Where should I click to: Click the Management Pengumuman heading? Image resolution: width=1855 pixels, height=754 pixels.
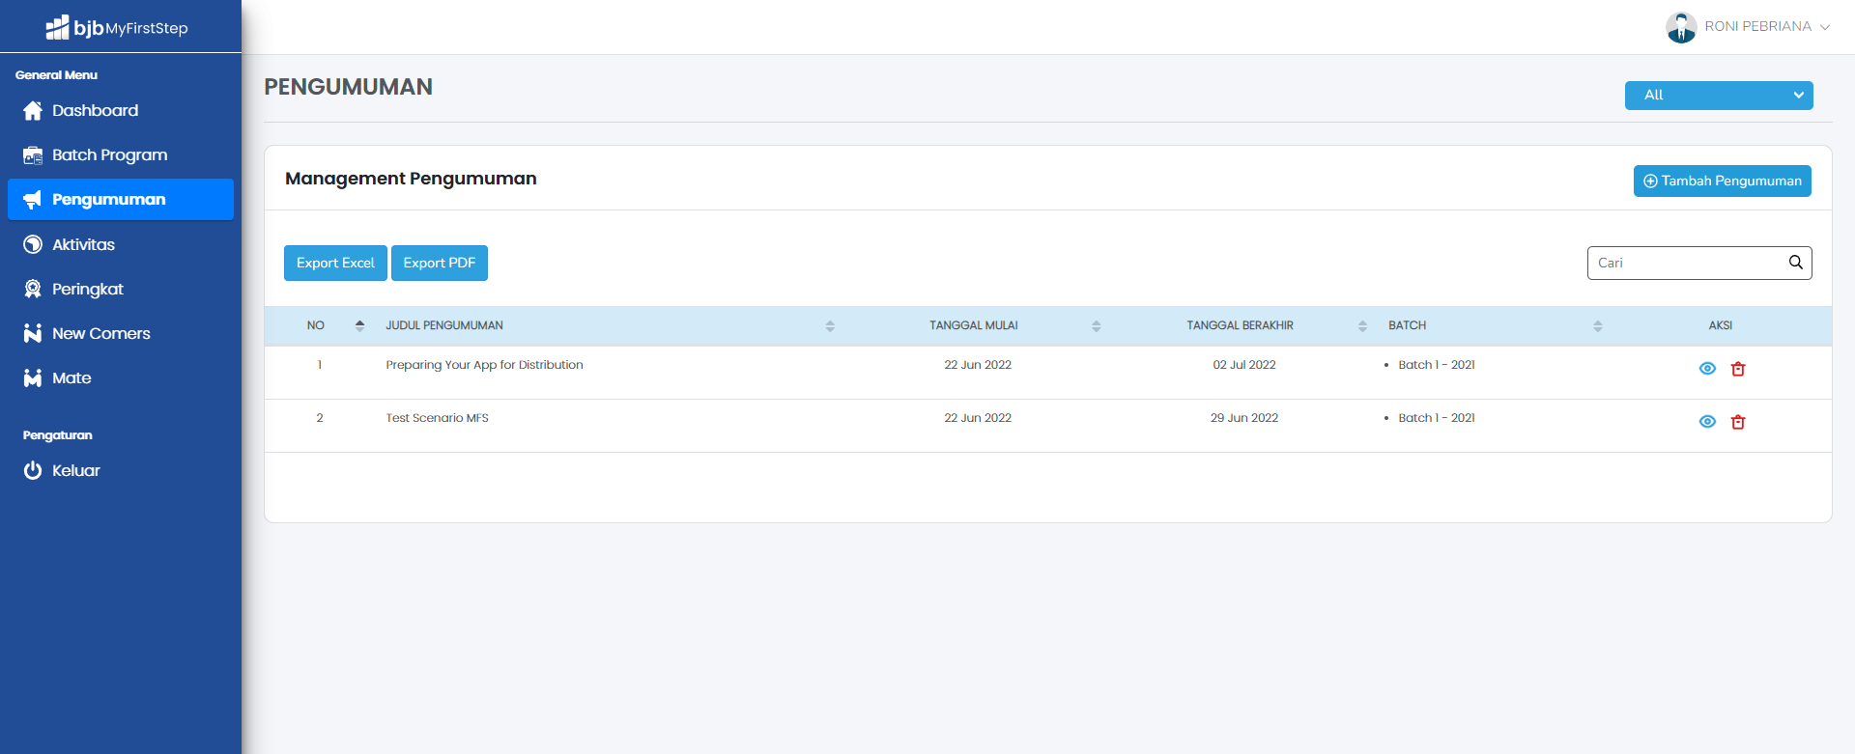[411, 179]
